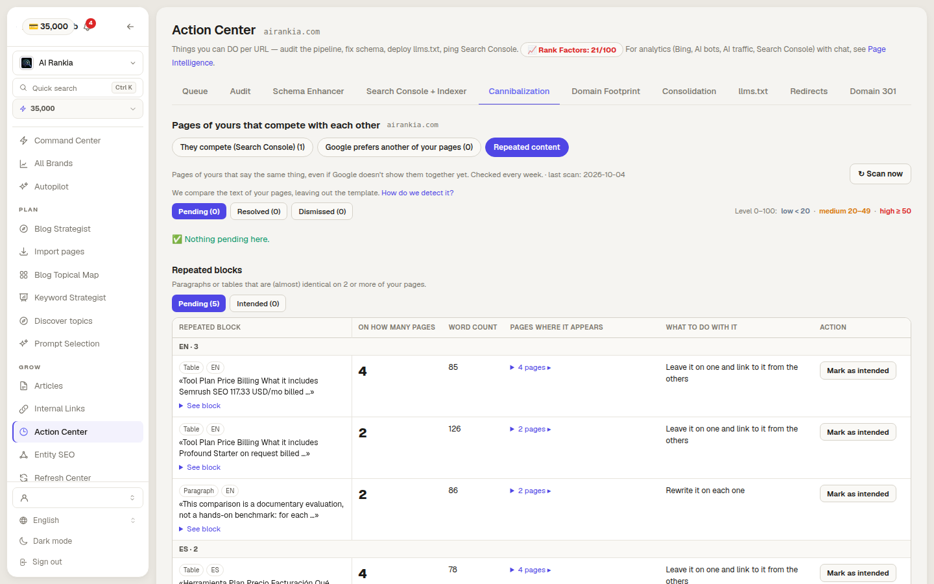This screenshot has height=584, width=934.
Task: Show Intended (0) repeated blocks
Action: coord(257,304)
